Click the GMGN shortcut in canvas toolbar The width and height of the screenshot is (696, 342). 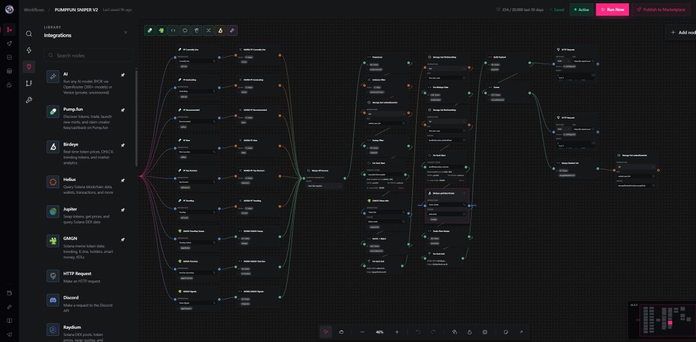pos(162,30)
